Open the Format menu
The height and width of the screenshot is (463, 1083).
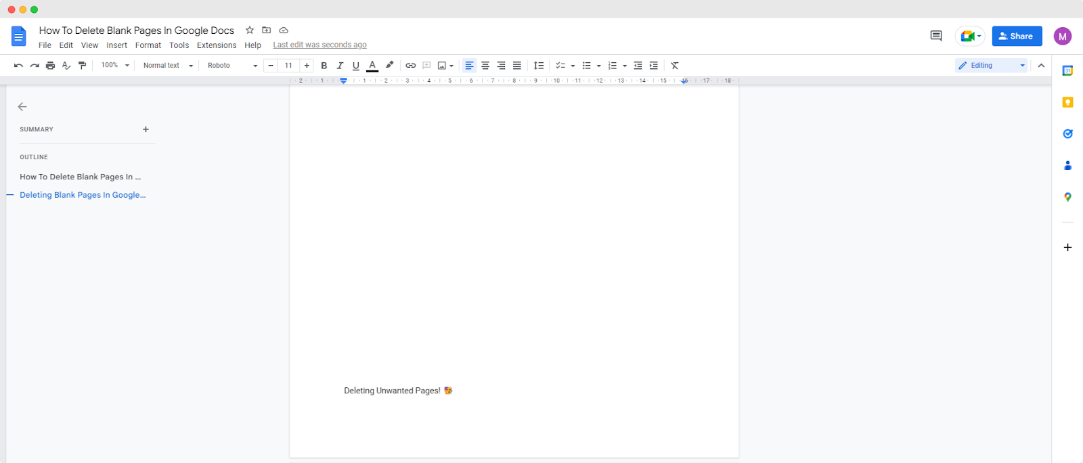148,45
